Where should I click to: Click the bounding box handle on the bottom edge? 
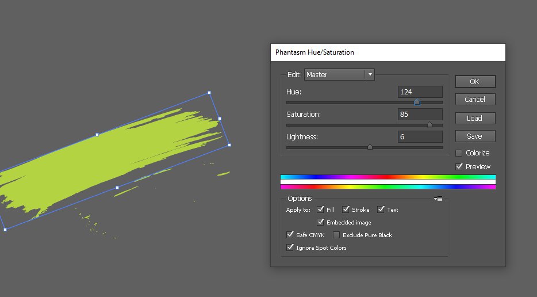click(x=117, y=188)
